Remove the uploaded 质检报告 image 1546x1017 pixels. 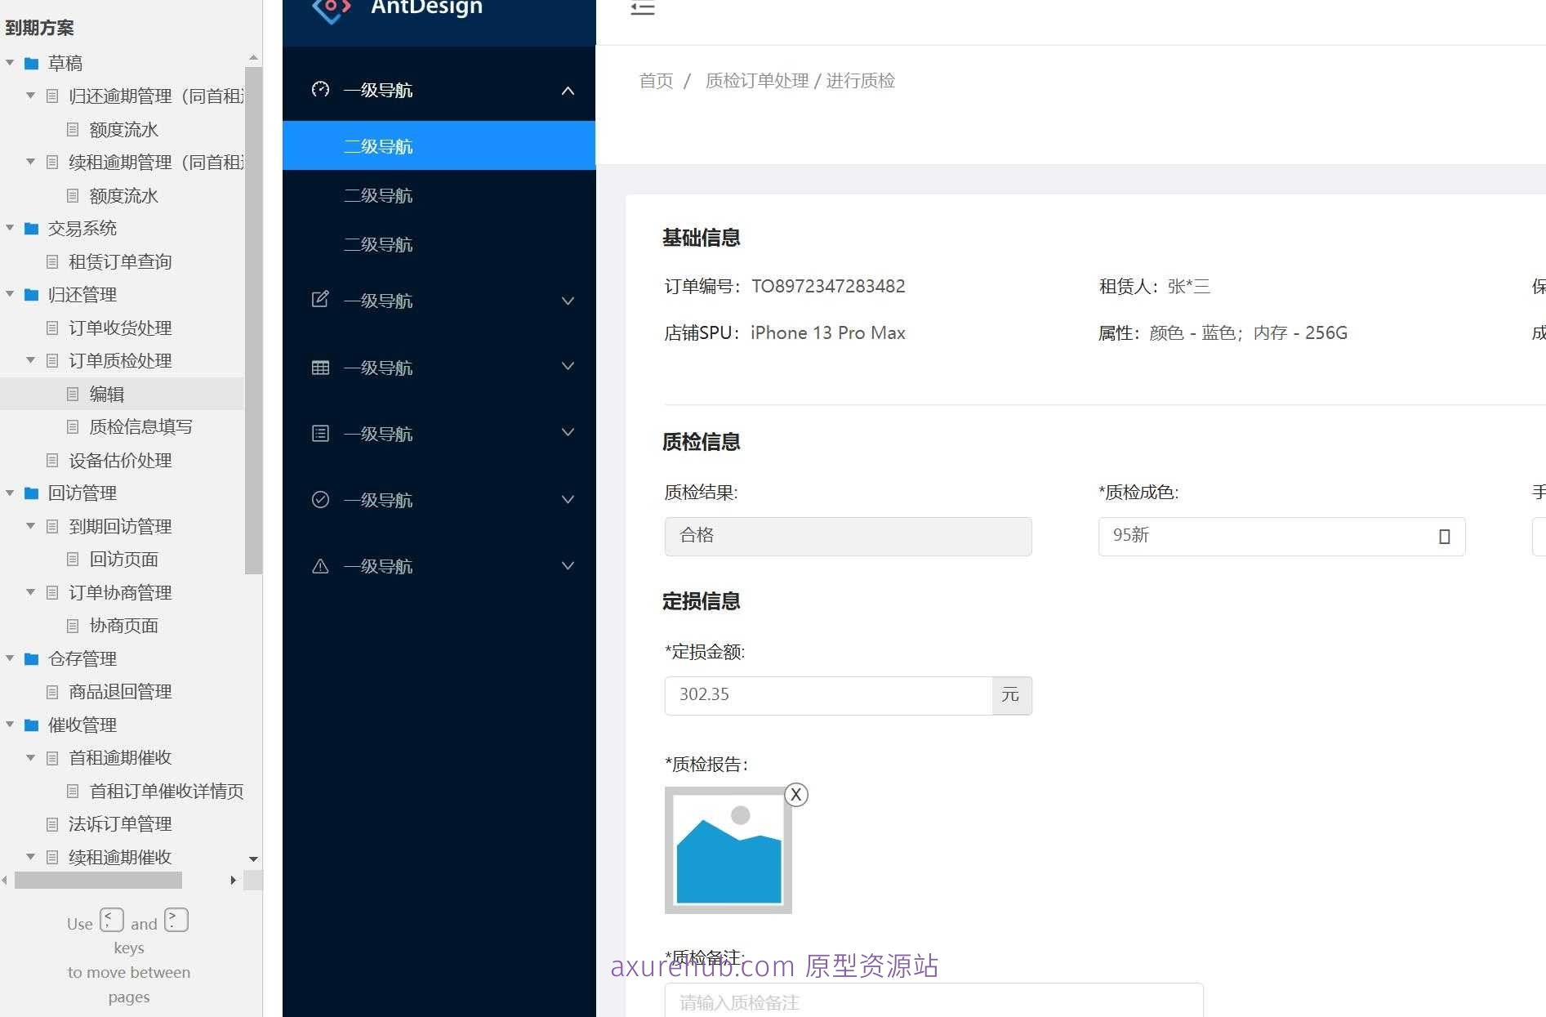pos(795,794)
